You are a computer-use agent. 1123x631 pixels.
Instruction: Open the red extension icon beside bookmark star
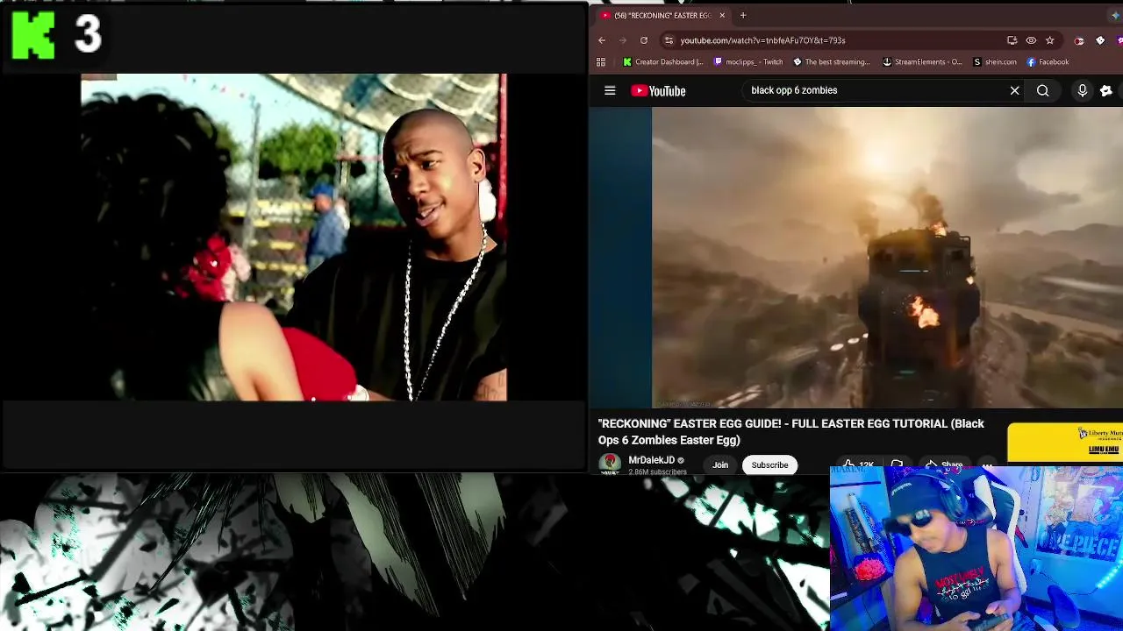pos(1079,40)
